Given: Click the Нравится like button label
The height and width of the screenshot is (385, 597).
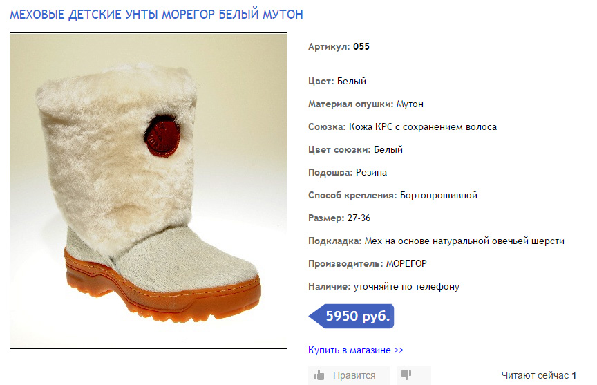Looking at the screenshot, I should click(354, 375).
